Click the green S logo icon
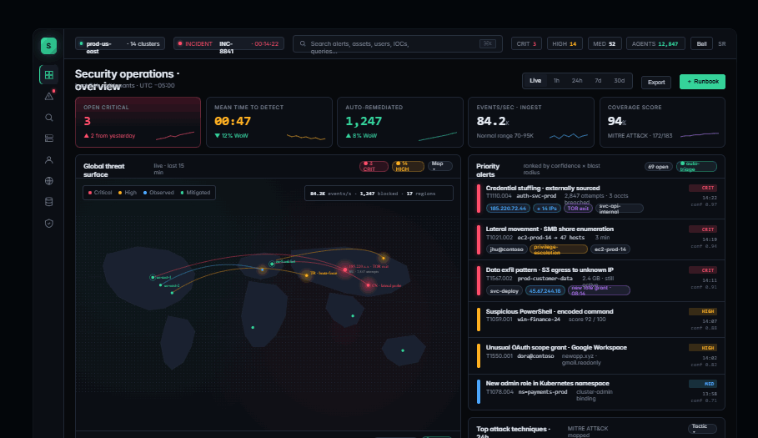 coord(48,45)
